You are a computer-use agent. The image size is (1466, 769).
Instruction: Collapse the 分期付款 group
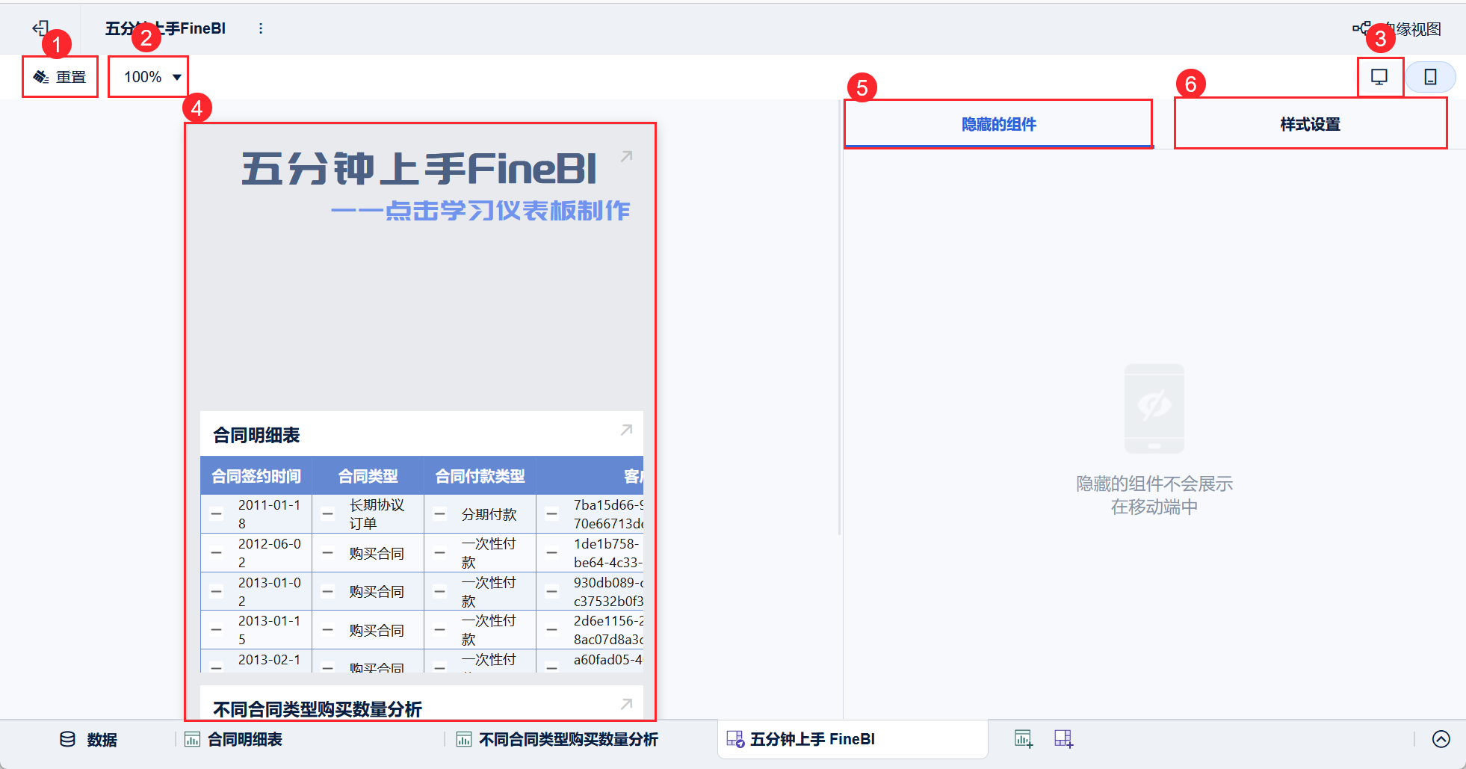click(440, 514)
